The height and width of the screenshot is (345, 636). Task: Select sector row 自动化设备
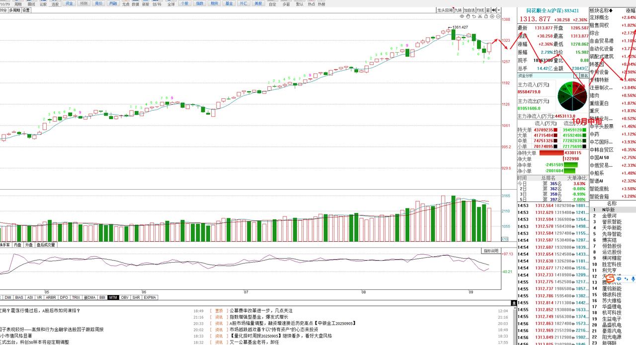click(612, 49)
